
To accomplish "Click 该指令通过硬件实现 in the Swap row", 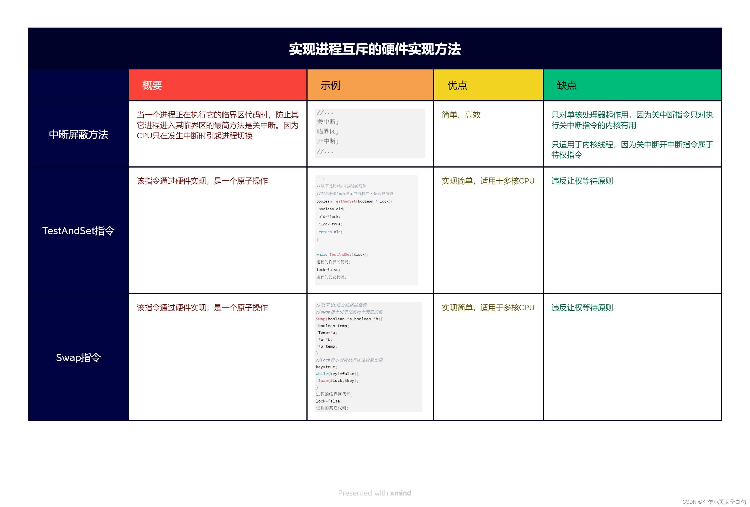I will coord(202,308).
